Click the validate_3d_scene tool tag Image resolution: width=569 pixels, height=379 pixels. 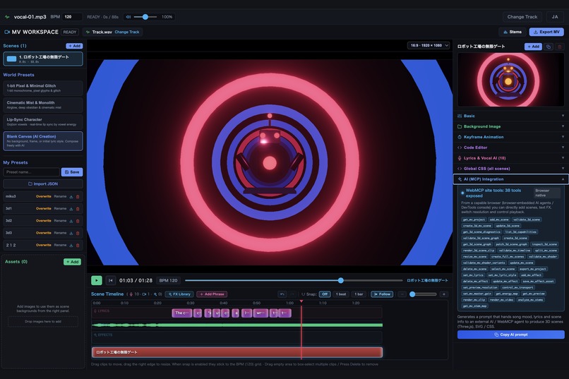(527, 219)
